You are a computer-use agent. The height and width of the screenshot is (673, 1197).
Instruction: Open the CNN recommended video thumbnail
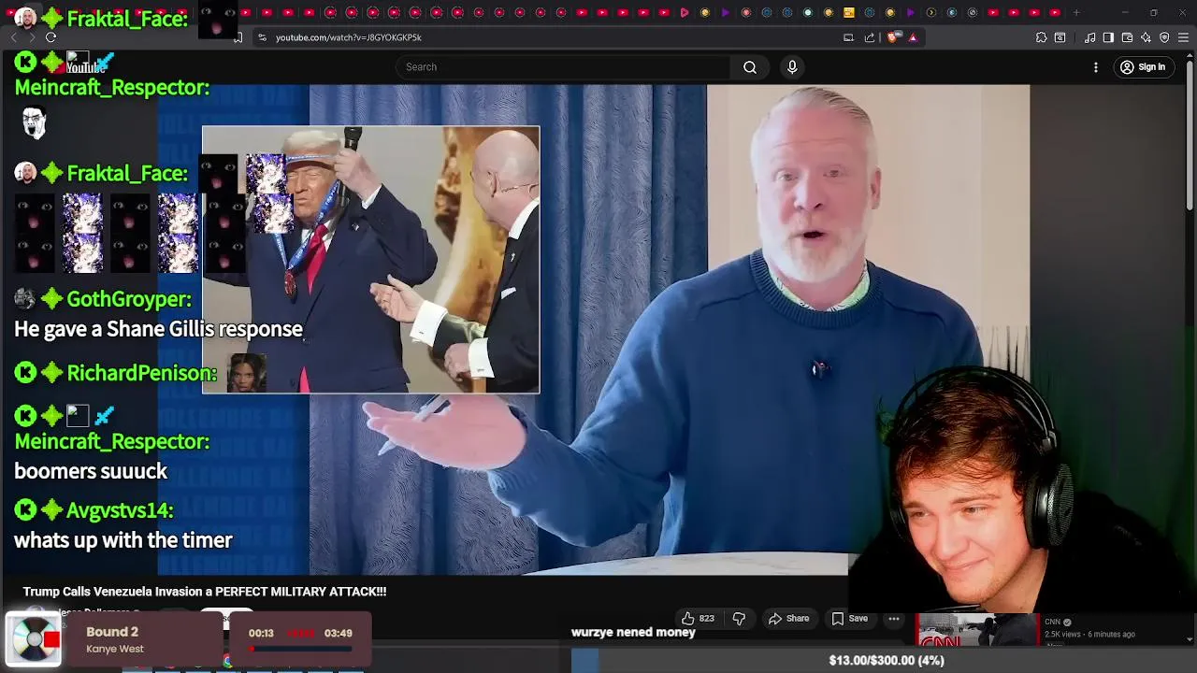click(976, 629)
